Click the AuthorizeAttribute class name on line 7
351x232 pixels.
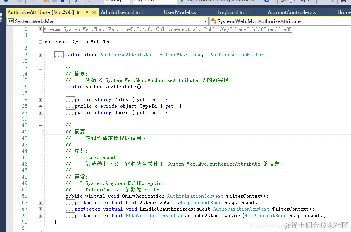[x=126, y=55]
